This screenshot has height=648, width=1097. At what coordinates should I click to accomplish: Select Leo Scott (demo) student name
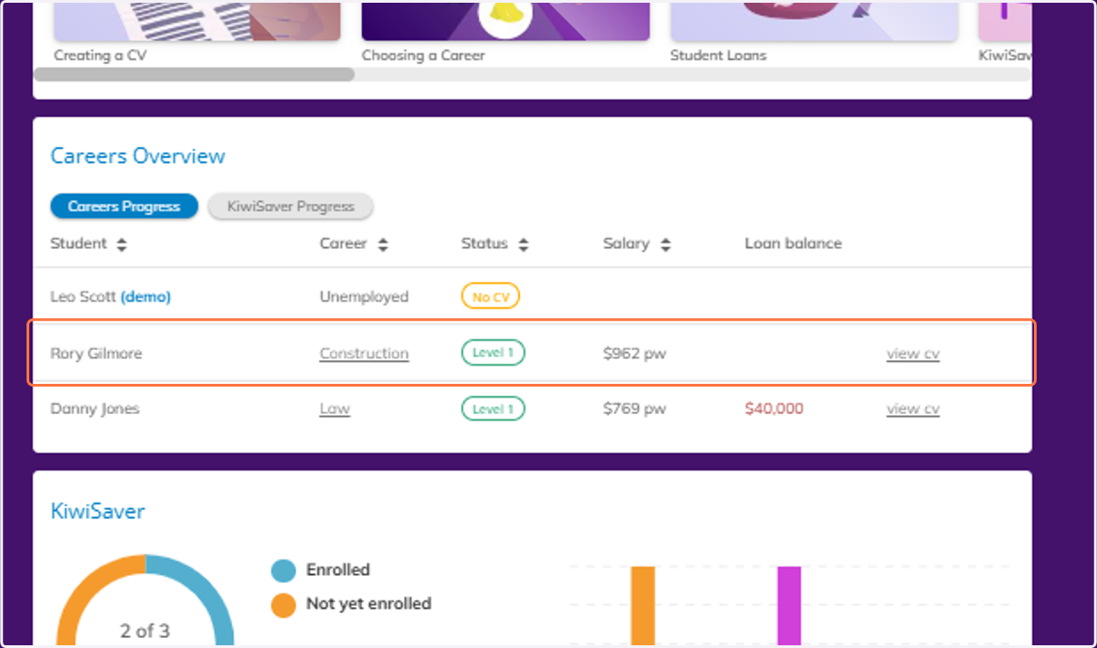(111, 296)
